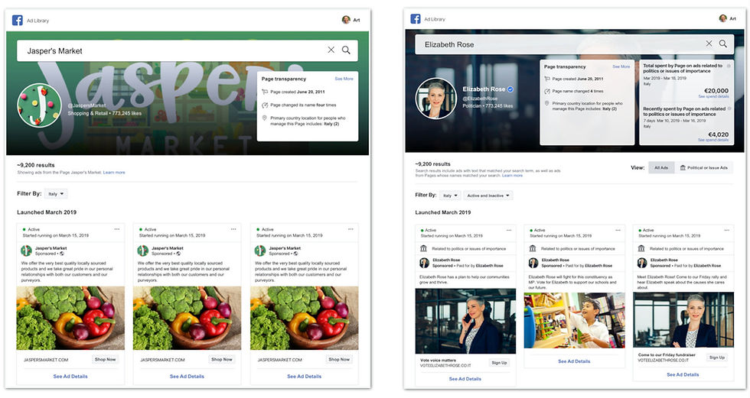Run search magnifier for Elizabeth Rose
Screen dimensions: 750x398
722,44
